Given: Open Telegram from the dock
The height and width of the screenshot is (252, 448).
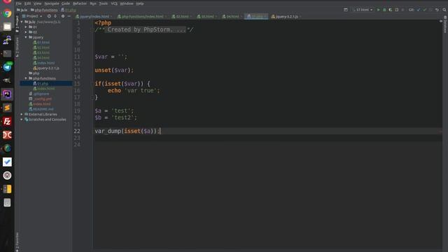Looking at the screenshot, I should click(7, 67).
